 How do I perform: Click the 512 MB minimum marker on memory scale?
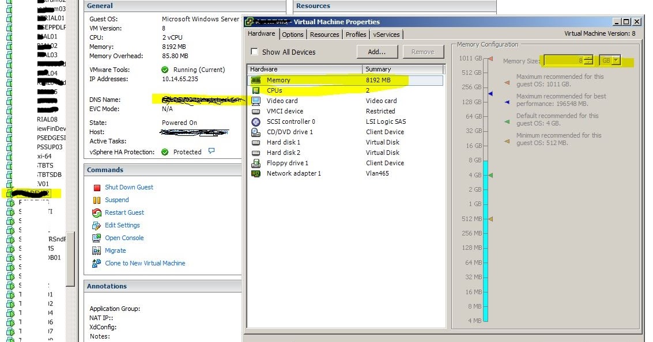[490, 219]
